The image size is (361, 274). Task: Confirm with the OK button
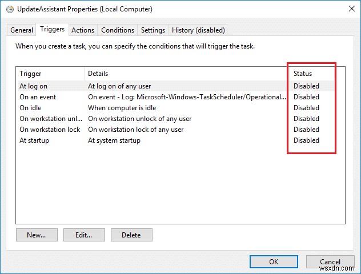[x=274, y=262]
